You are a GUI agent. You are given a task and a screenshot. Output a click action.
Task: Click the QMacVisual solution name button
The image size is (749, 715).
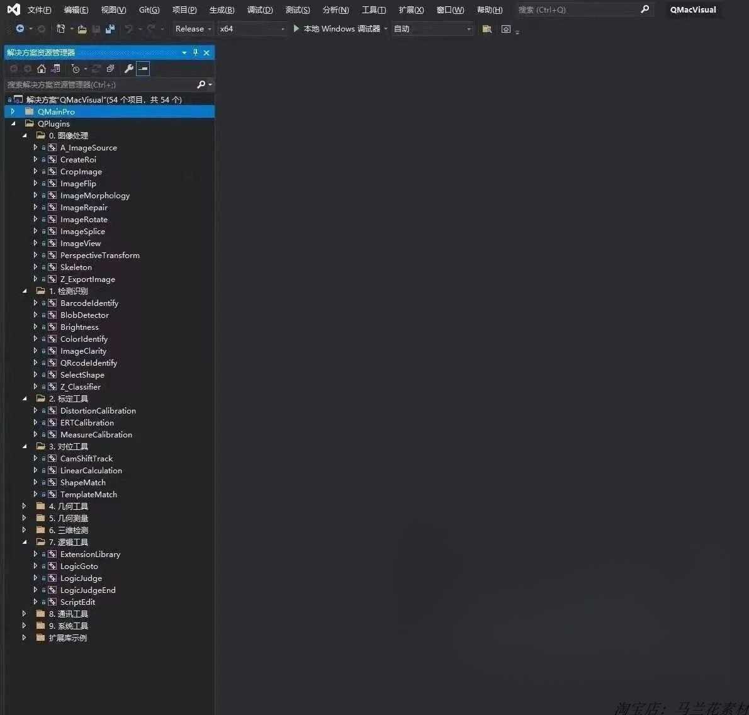[692, 9]
